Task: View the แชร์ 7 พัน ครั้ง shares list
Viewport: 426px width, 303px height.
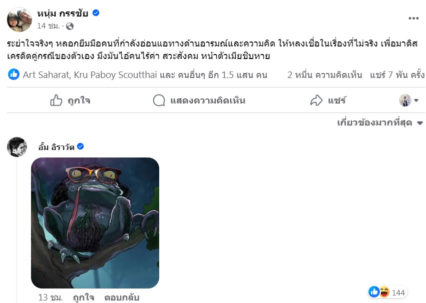Action: tap(397, 74)
